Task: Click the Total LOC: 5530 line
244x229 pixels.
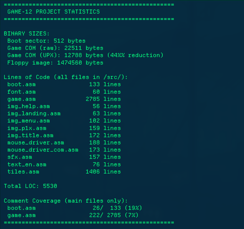Action: click(x=30, y=186)
